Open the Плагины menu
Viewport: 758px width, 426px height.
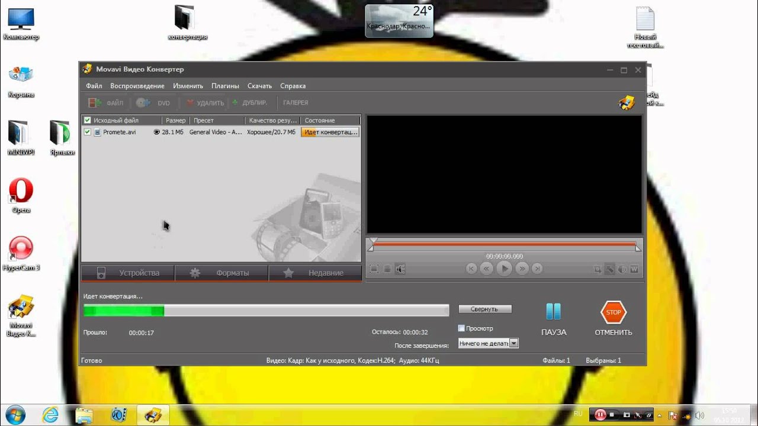pos(225,86)
